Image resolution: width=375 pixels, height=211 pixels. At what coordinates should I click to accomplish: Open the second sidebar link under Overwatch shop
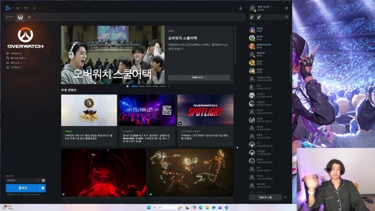pyautogui.click(x=16, y=58)
